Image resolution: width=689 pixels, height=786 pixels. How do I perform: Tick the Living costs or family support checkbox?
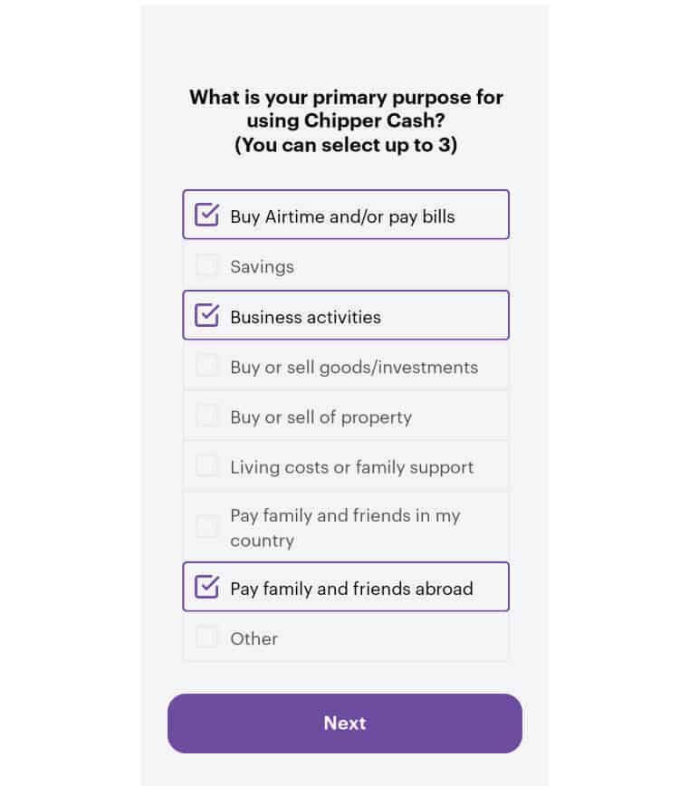(207, 466)
